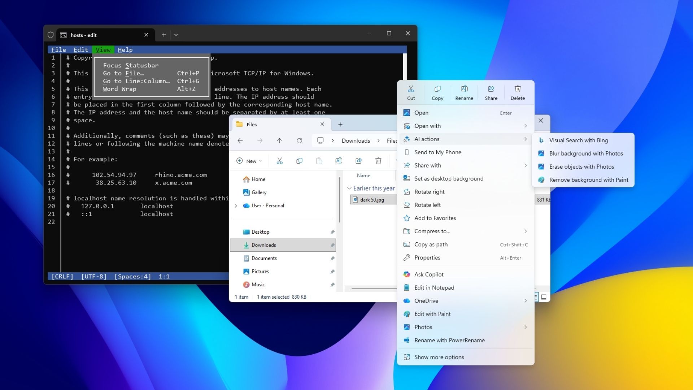Select Rotate right in the context menu
Image resolution: width=693 pixels, height=390 pixels.
tap(430, 191)
